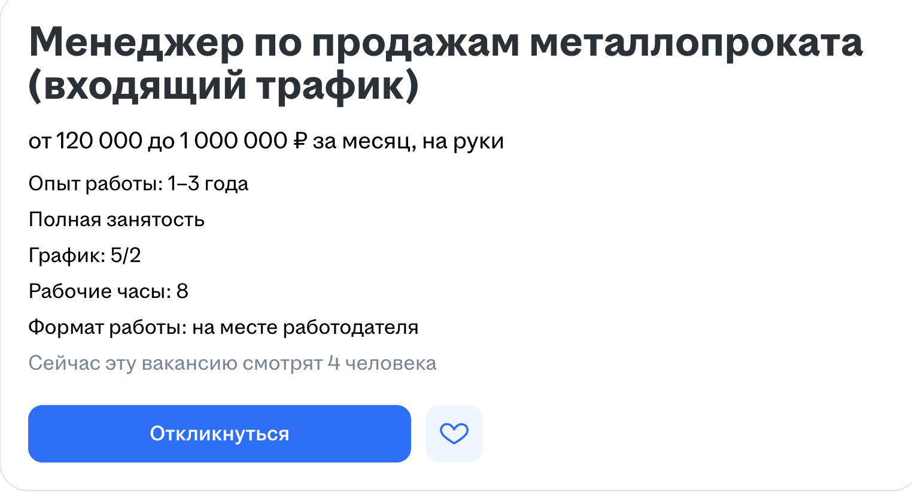Click the Откликнуться button
The height and width of the screenshot is (499, 912).
(x=219, y=433)
